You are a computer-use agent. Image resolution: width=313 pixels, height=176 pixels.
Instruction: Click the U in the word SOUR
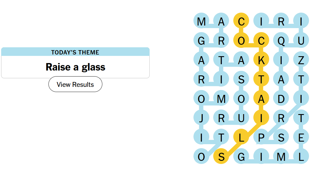[x=241, y=118]
